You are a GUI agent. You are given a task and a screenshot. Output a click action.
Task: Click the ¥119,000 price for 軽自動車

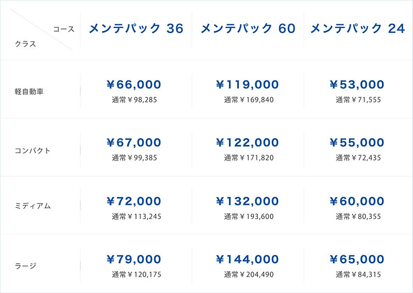[x=247, y=84]
